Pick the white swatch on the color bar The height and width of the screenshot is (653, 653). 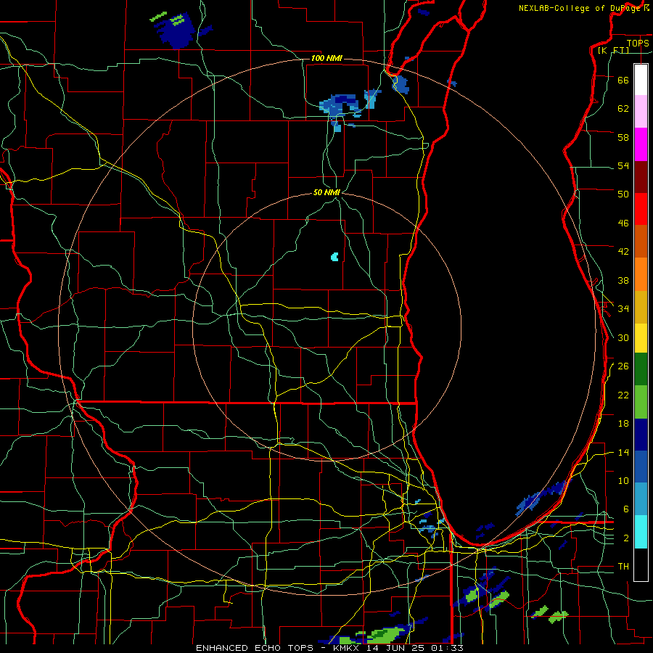[641, 80]
